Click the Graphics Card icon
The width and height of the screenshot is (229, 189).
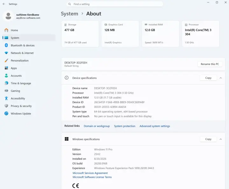click(x=106, y=25)
